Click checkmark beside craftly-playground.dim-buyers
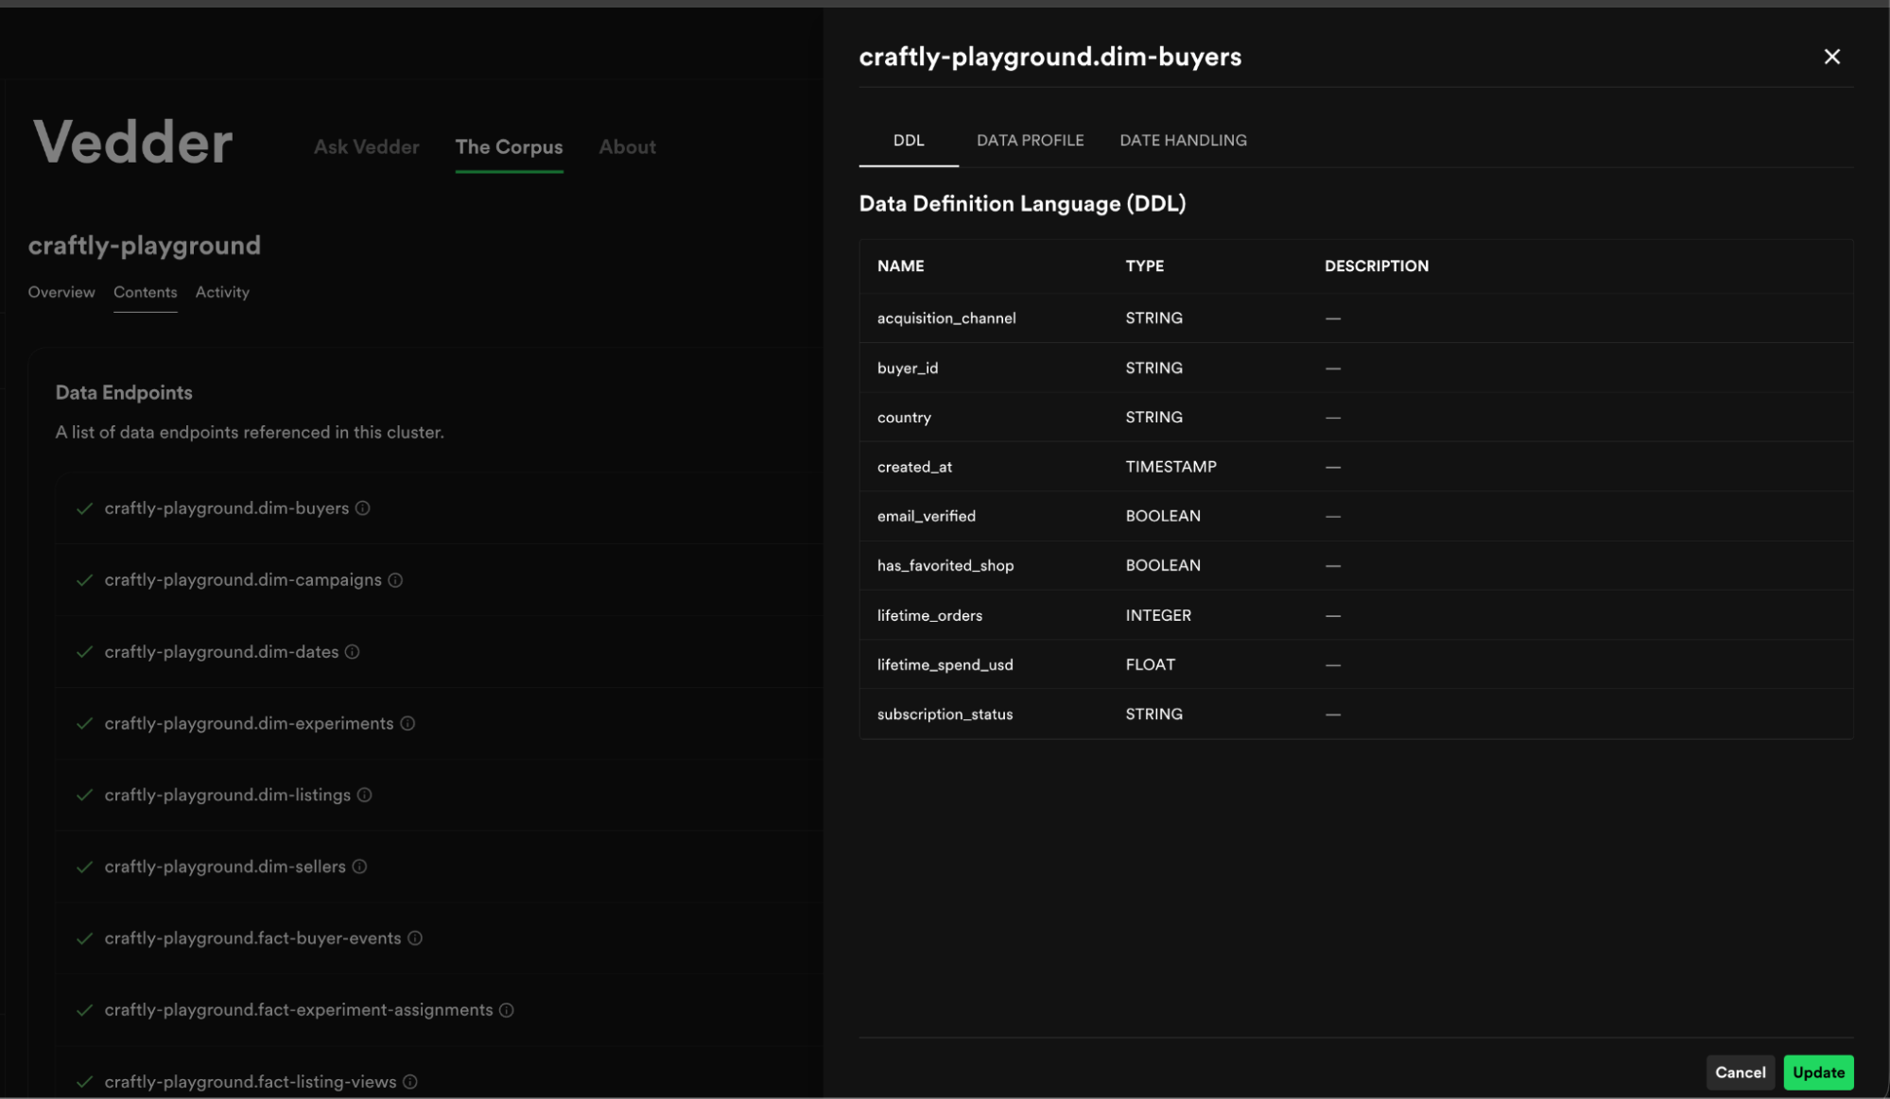 click(84, 508)
